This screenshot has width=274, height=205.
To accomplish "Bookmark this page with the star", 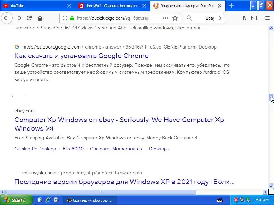I will coord(175,18).
